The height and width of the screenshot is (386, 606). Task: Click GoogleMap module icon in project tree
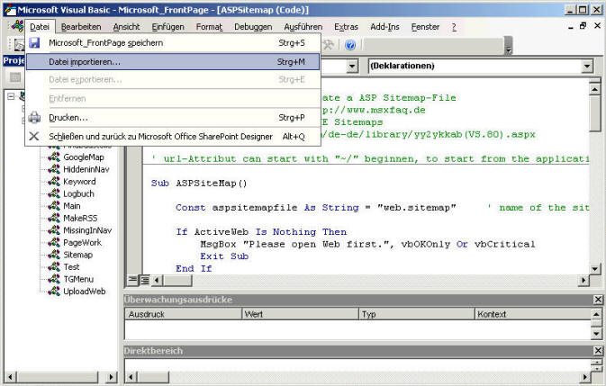pyautogui.click(x=54, y=157)
